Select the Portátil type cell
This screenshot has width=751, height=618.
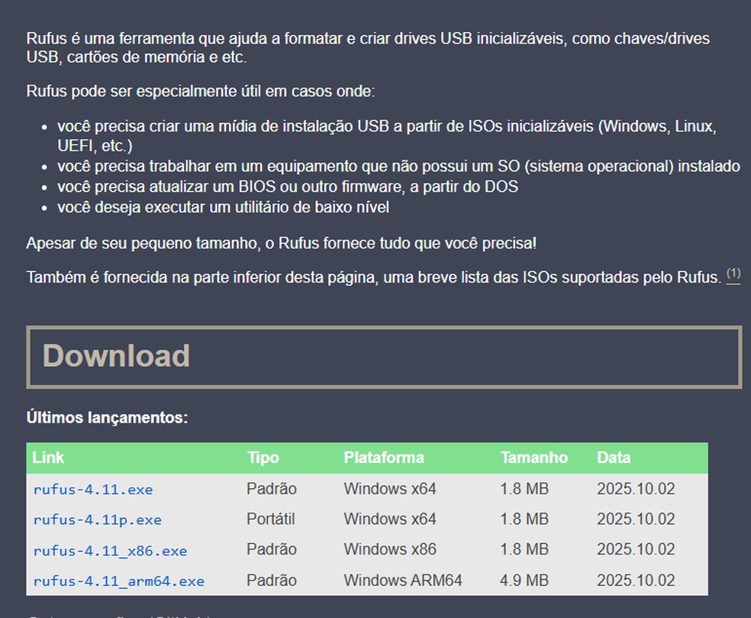[x=271, y=519]
